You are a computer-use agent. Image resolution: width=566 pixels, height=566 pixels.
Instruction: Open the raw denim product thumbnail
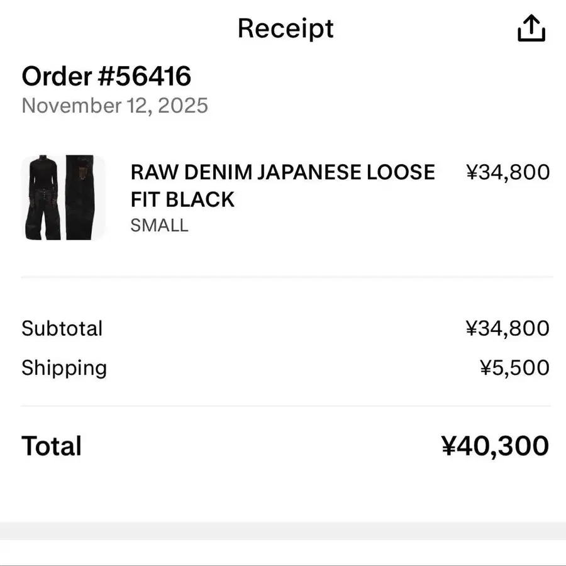(64, 197)
